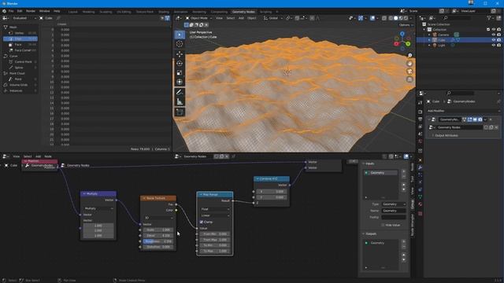Screen dimensions: 504x283
Task: Click the red X axis on gizmo
Action: tap(396, 44)
